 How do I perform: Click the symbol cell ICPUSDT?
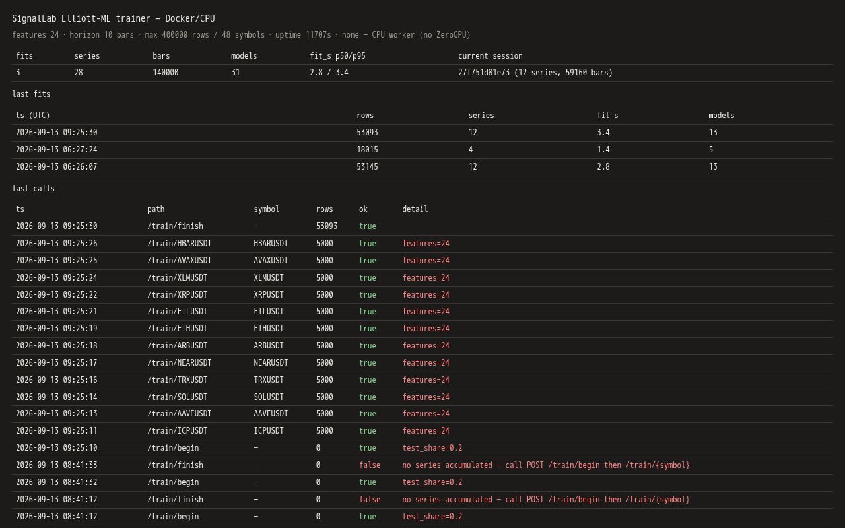269,431
